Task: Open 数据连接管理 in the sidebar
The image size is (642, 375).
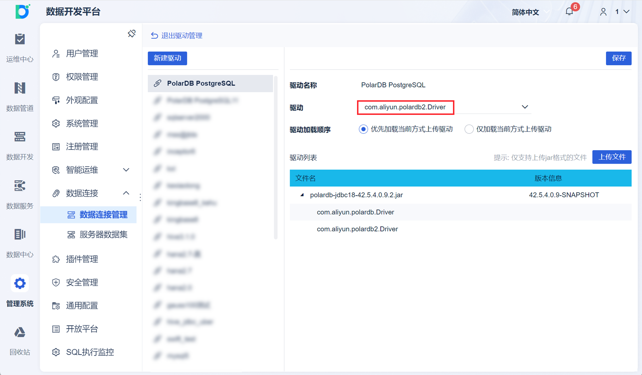Action: coord(88,215)
